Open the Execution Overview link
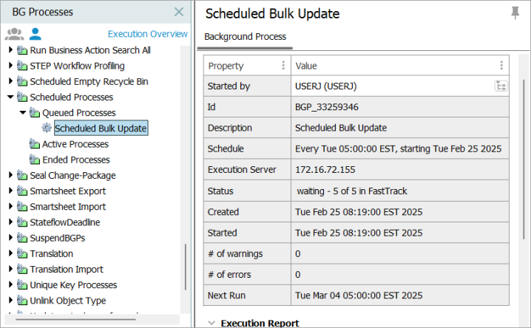The width and height of the screenshot is (531, 328). [148, 34]
